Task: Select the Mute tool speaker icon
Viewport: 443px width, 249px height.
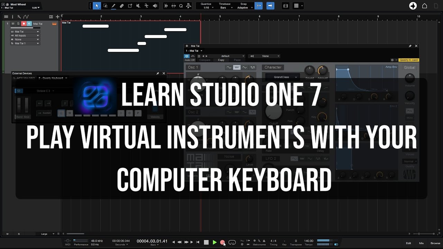Action: pyautogui.click(x=138, y=6)
